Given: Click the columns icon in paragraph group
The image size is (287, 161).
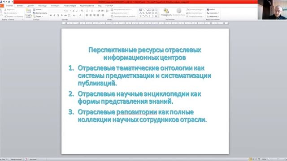Looking at the screenshot, I should (103, 15).
